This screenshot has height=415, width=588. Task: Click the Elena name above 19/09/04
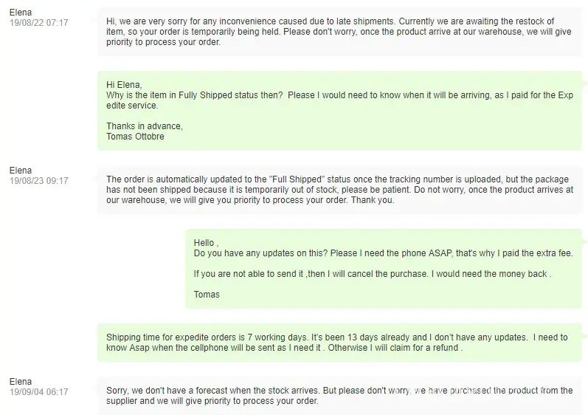pyautogui.click(x=21, y=382)
